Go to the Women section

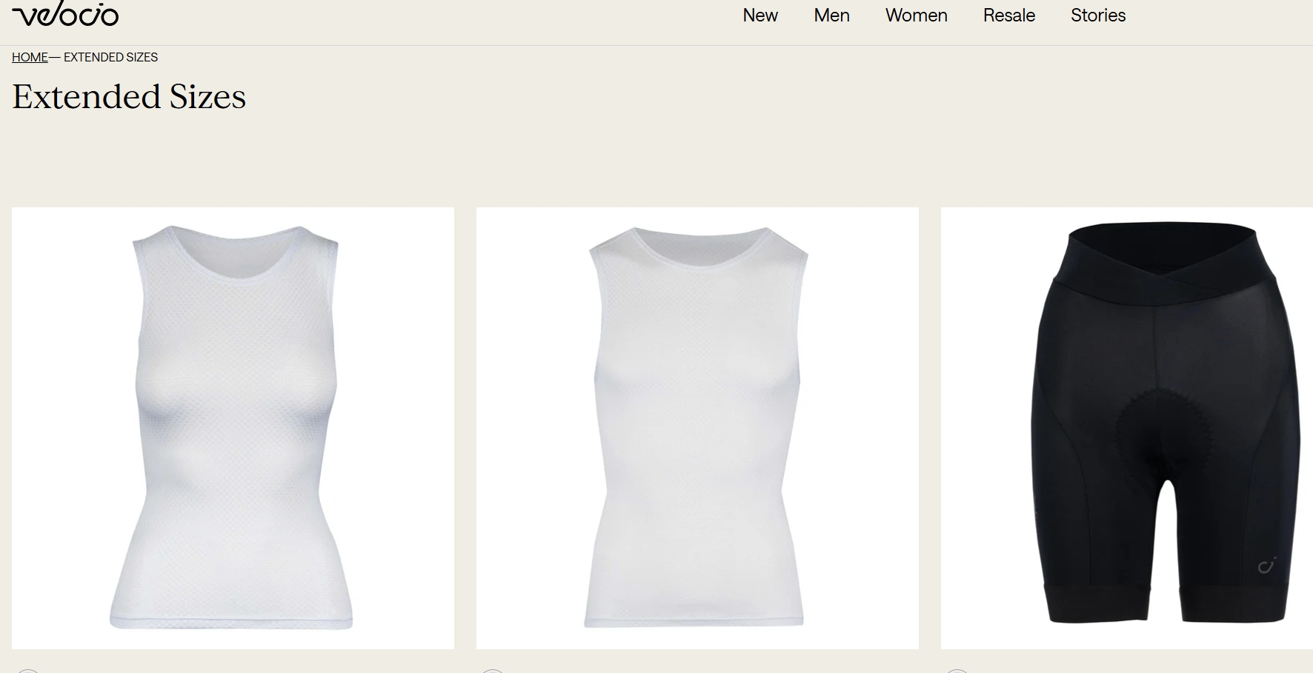click(916, 16)
